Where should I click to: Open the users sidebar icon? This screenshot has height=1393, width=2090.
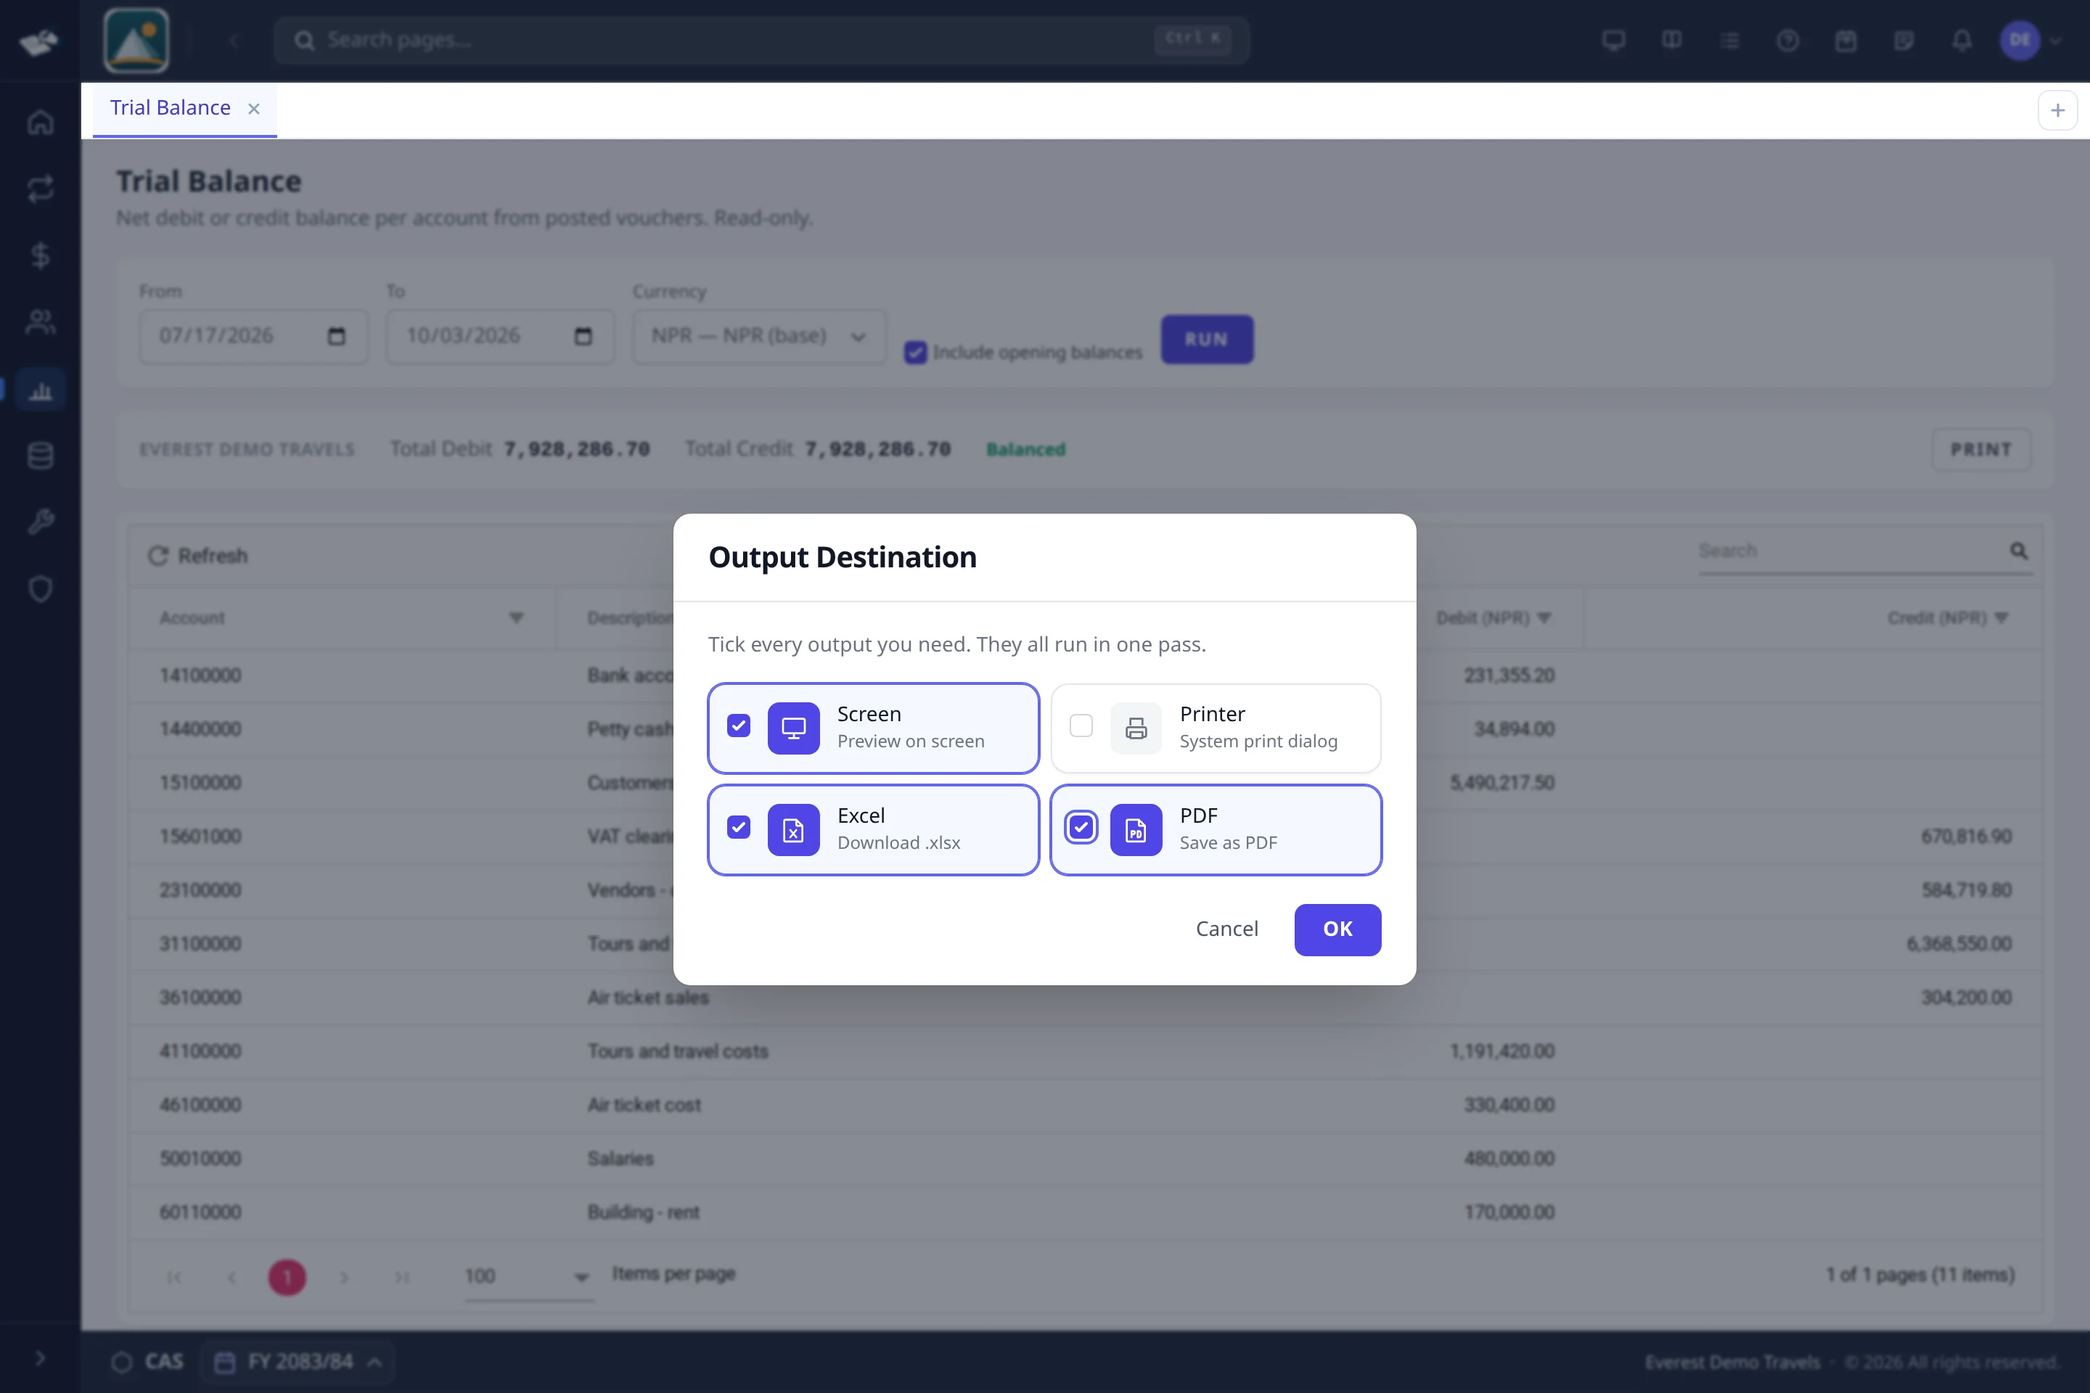(x=40, y=321)
